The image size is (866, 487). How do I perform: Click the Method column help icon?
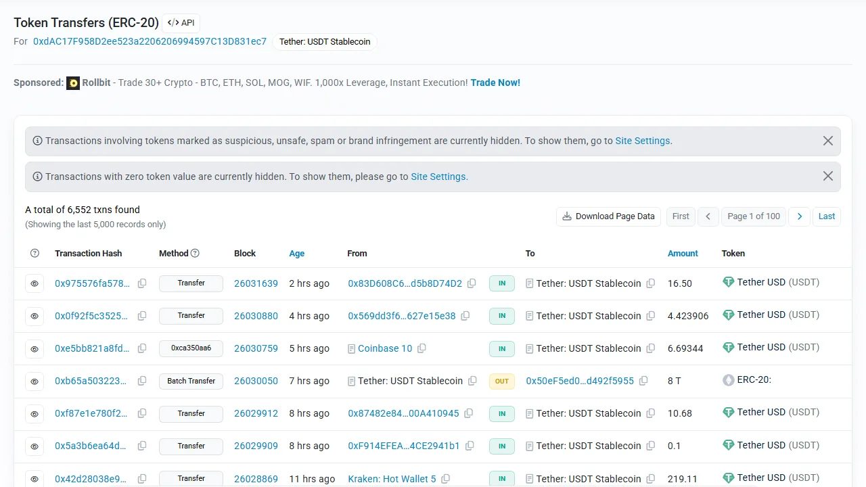(x=195, y=253)
